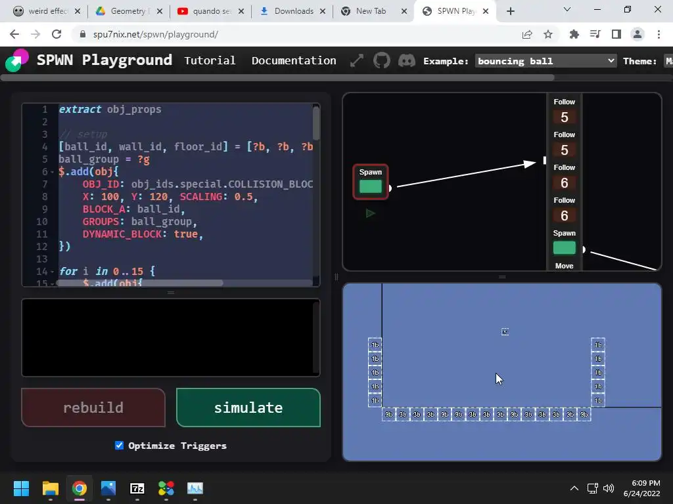Viewport: 673px width, 504px height.
Task: Open the Chrome profile avatar
Action: click(638, 34)
